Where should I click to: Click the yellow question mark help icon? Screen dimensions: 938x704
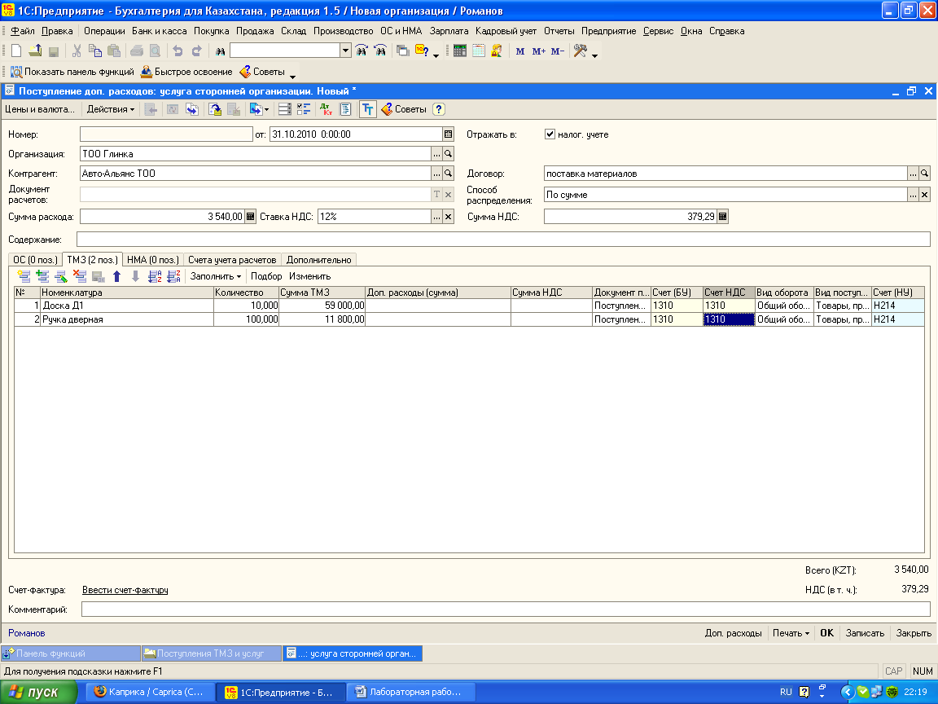click(439, 109)
